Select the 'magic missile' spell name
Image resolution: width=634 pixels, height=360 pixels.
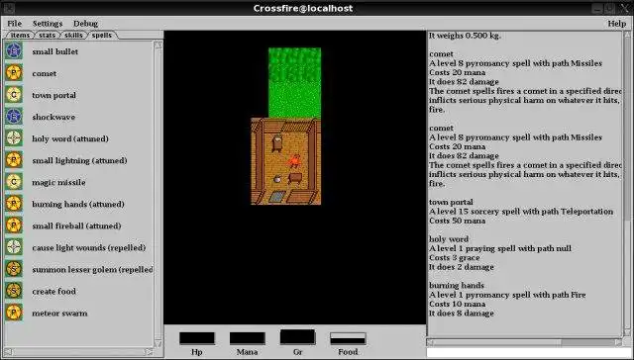click(58, 182)
